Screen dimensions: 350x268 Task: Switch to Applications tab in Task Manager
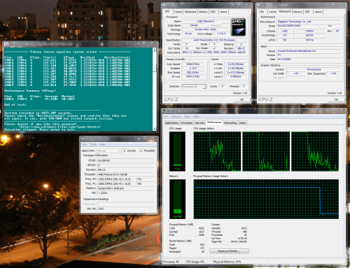pyautogui.click(x=171, y=122)
